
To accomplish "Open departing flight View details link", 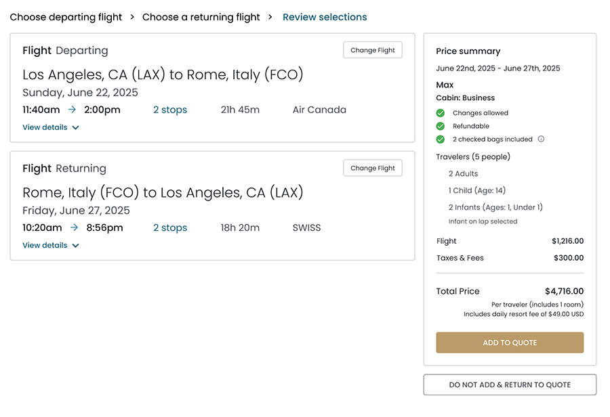I will [x=45, y=127].
